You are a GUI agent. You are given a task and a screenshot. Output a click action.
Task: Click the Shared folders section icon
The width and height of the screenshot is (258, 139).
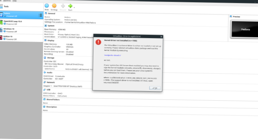click(44, 99)
